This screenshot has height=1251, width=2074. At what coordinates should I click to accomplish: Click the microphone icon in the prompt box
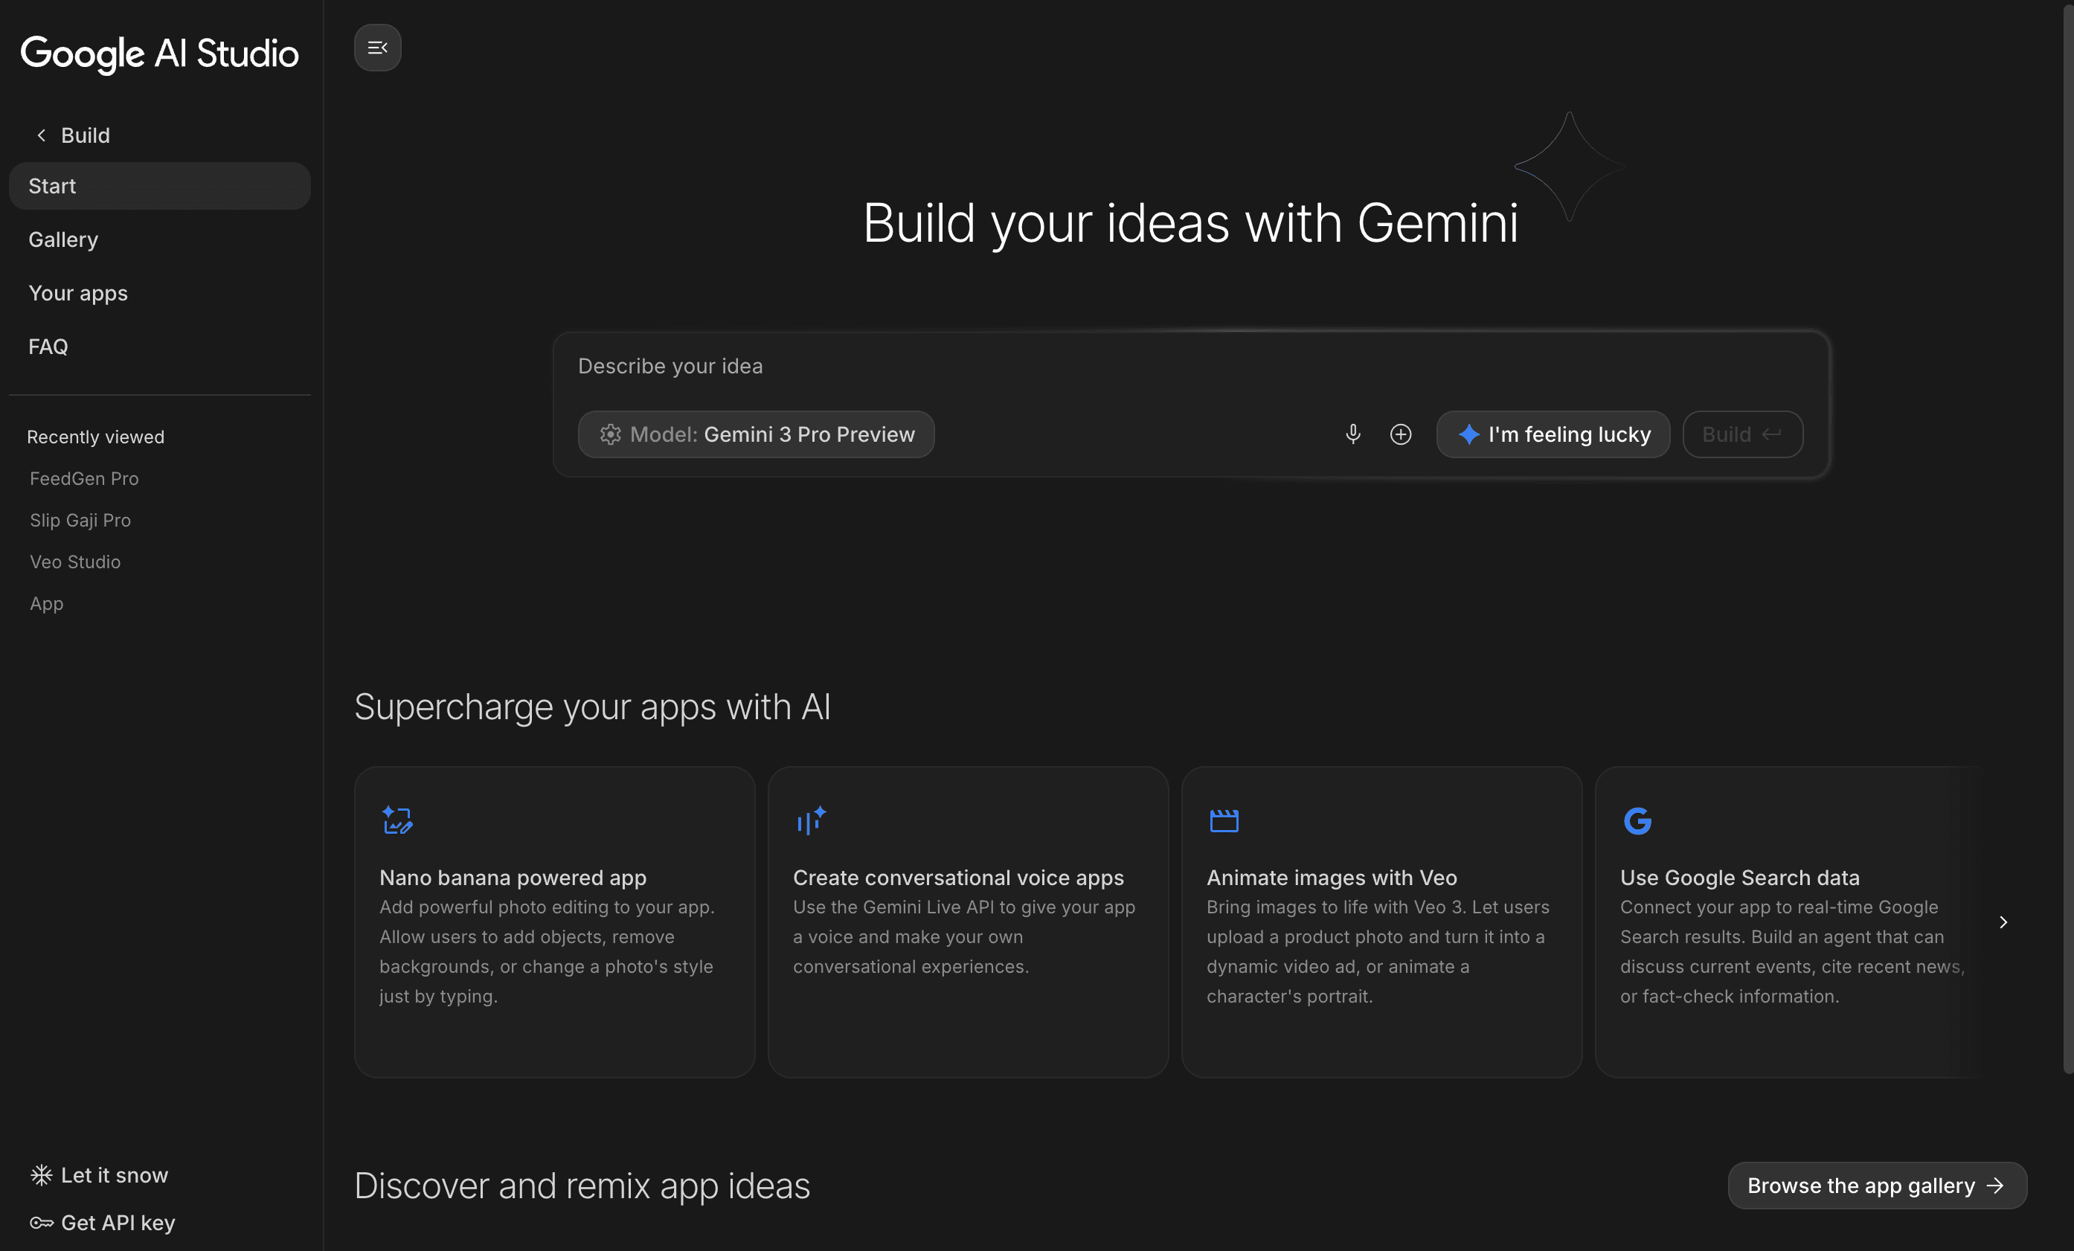1352,434
